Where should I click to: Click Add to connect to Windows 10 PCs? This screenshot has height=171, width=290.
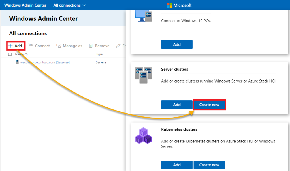click(177, 44)
